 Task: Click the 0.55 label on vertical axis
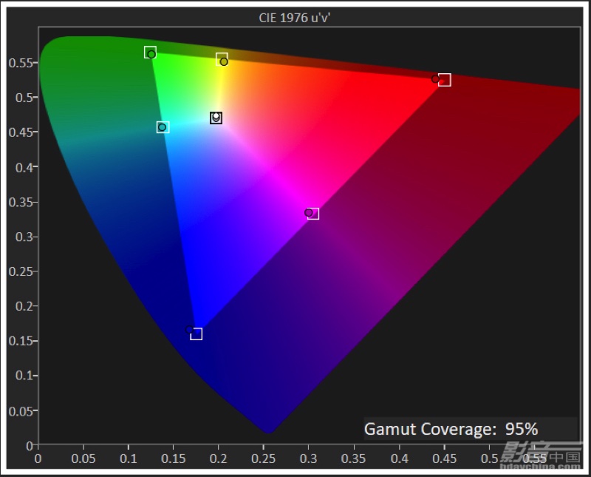click(x=21, y=63)
